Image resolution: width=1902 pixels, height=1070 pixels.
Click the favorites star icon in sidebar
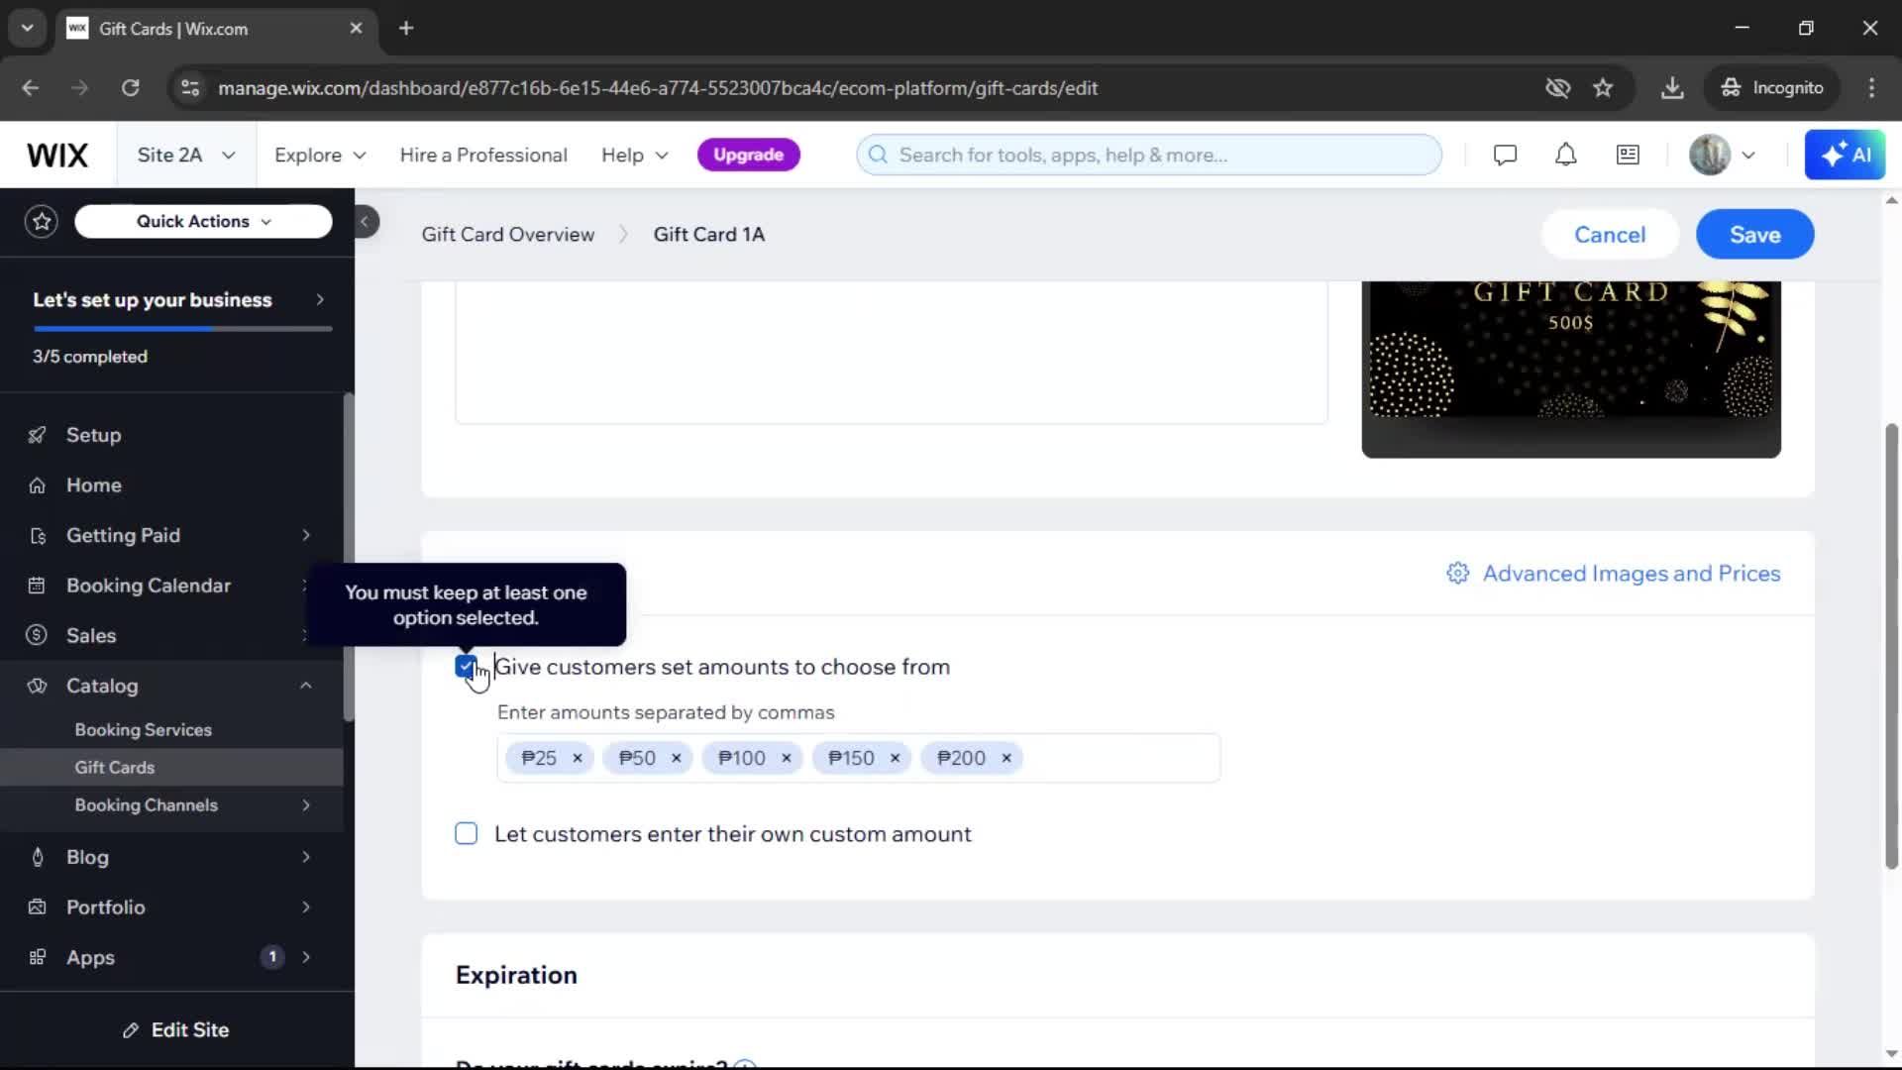click(x=42, y=221)
